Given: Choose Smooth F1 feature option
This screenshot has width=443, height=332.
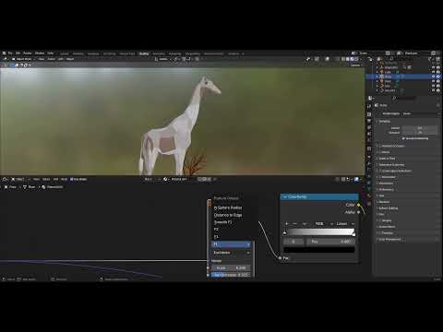Looking at the screenshot, I should pyautogui.click(x=223, y=222).
